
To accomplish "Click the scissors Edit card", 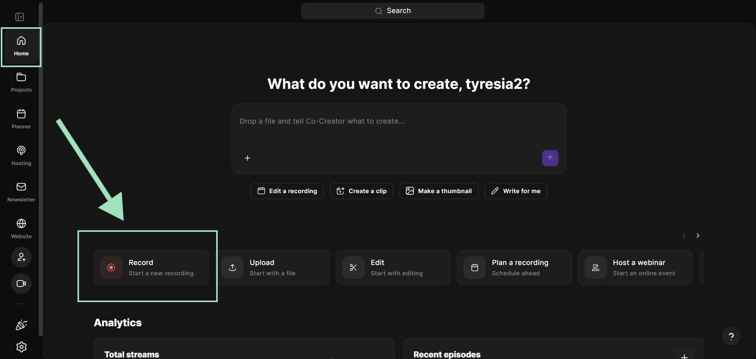I will (x=393, y=267).
